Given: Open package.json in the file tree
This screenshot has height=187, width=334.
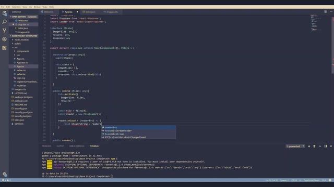Looking at the screenshot, I should click(21, 101).
